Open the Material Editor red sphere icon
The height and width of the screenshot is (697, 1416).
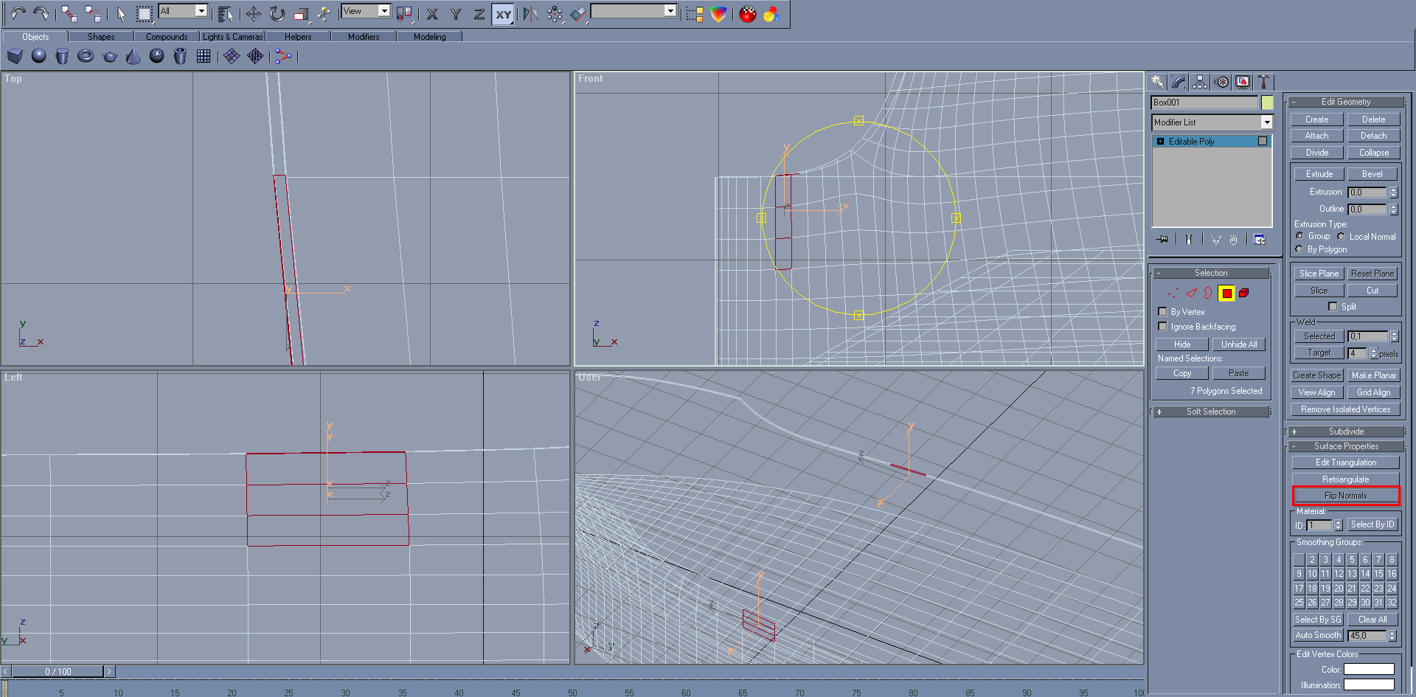point(748,13)
